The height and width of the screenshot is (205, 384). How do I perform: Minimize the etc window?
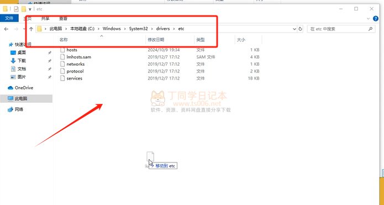tap(341, 9)
